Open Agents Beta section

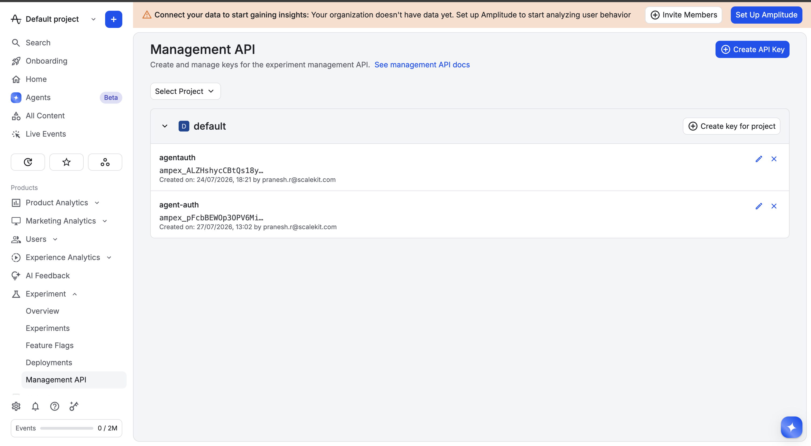pos(38,97)
